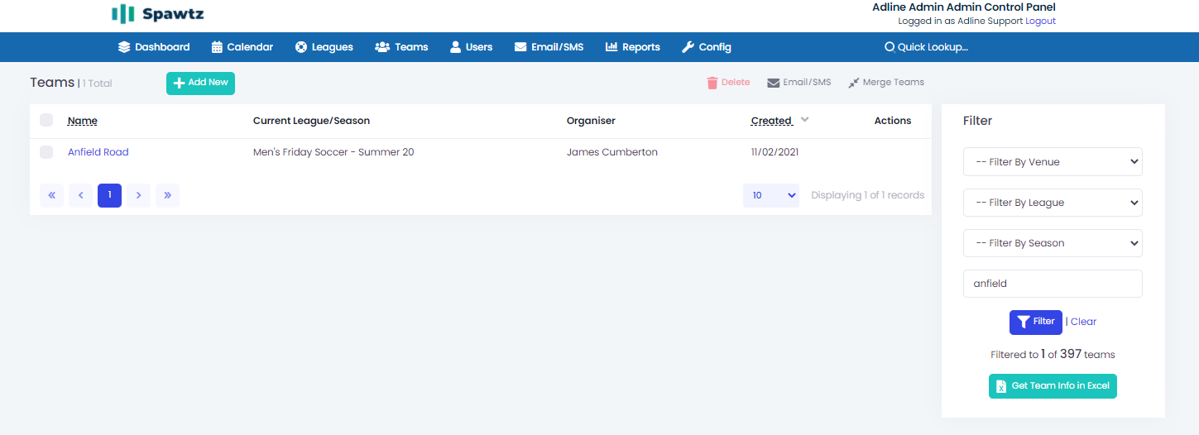Screen dimensions: 1199x435
Task: Open the Dashboard menu
Action: click(154, 47)
